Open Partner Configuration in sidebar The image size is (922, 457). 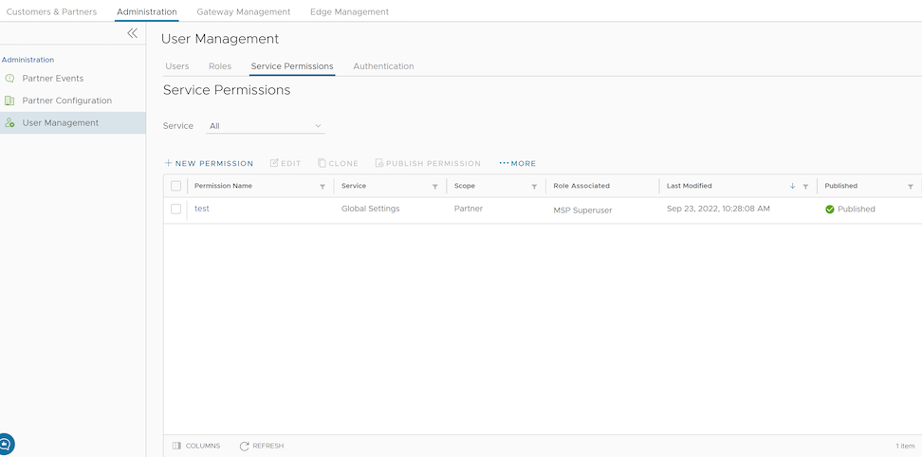(66, 101)
